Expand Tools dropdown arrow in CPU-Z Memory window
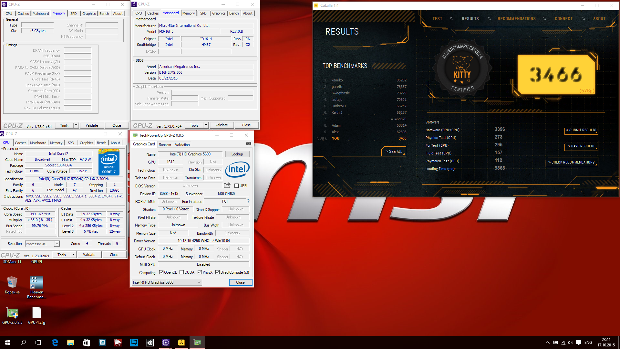The width and height of the screenshot is (620, 349). [76, 125]
